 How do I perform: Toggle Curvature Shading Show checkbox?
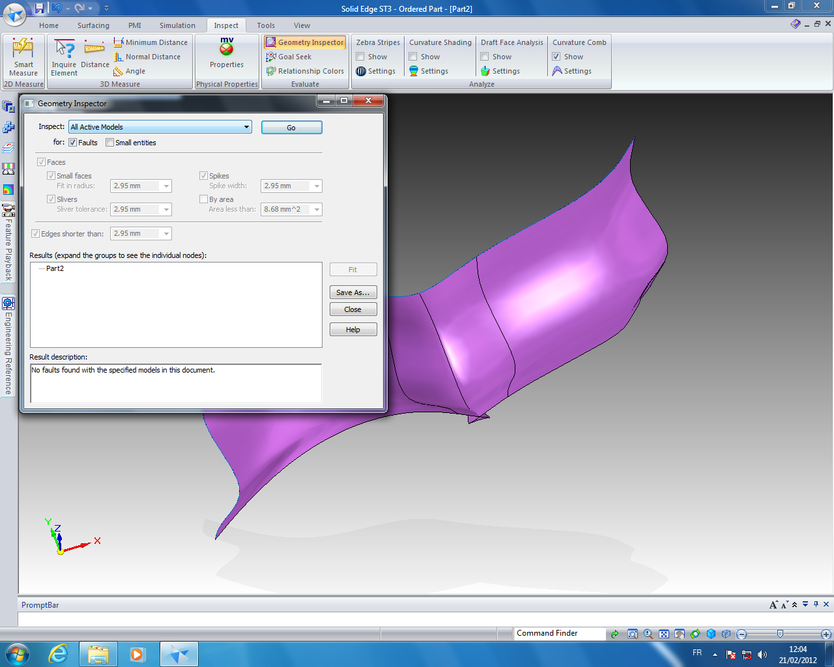coord(413,57)
